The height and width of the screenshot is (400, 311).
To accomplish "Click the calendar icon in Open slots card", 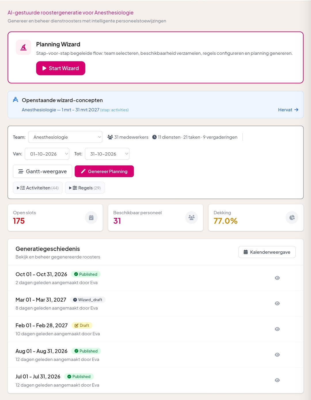I will (x=91, y=218).
